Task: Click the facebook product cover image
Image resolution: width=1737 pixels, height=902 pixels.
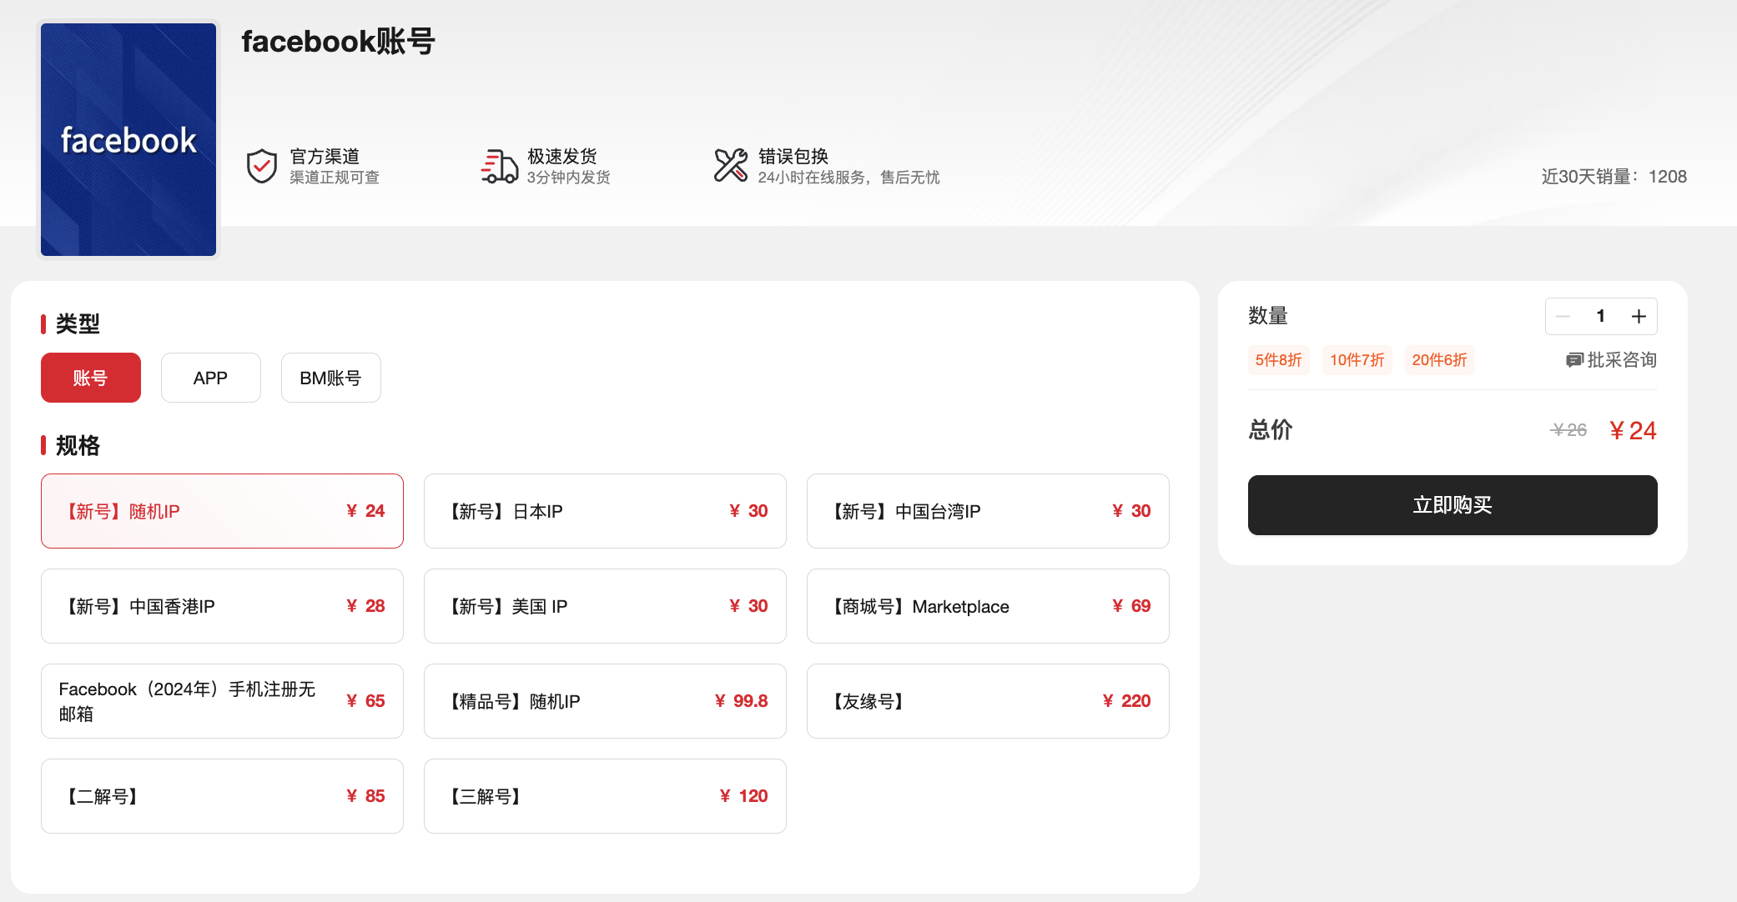Action: (x=128, y=139)
